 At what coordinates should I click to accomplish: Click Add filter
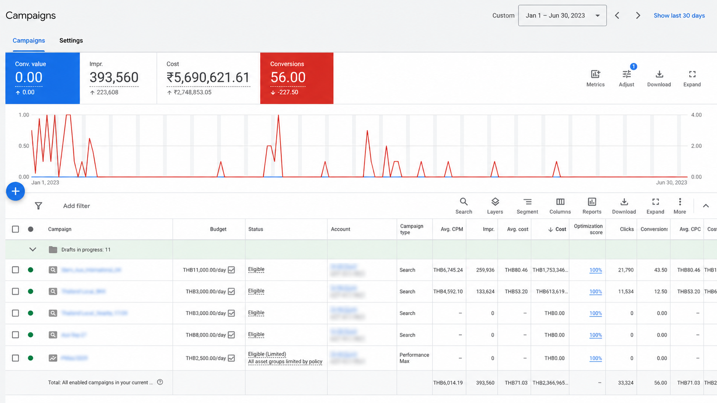coord(76,206)
